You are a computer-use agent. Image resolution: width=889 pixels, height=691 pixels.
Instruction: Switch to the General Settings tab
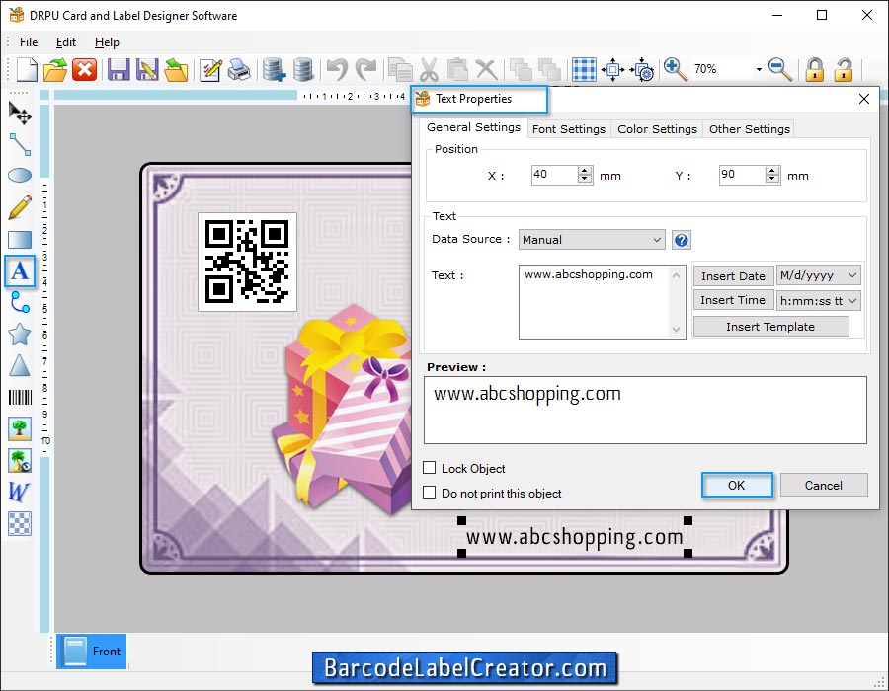tap(473, 127)
